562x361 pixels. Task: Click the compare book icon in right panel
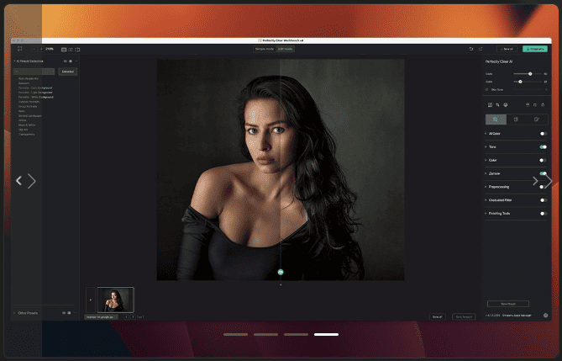point(490,105)
